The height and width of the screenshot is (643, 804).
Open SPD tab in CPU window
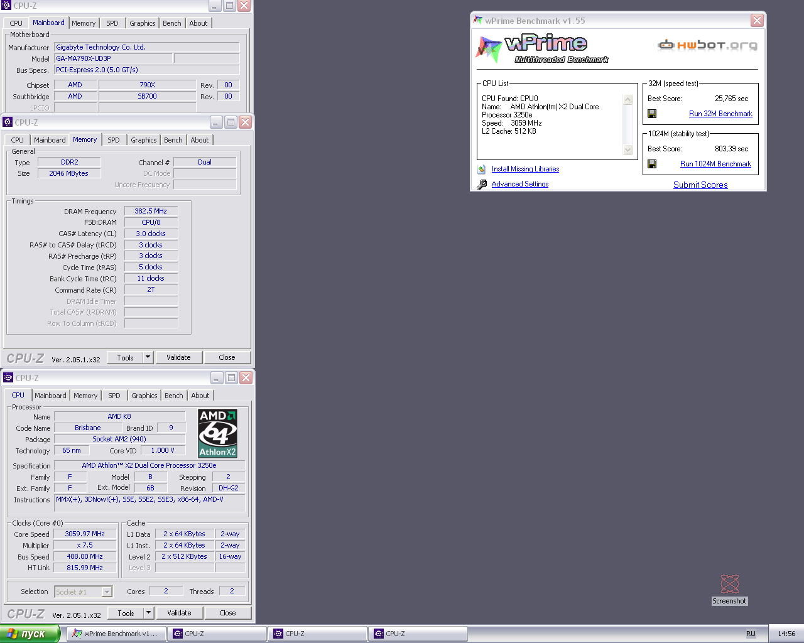[x=114, y=396]
